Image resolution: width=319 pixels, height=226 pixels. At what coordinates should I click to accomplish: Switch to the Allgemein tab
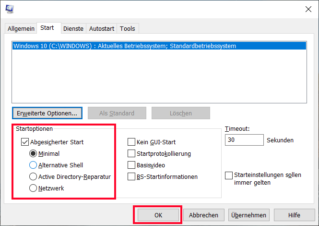[21, 28]
